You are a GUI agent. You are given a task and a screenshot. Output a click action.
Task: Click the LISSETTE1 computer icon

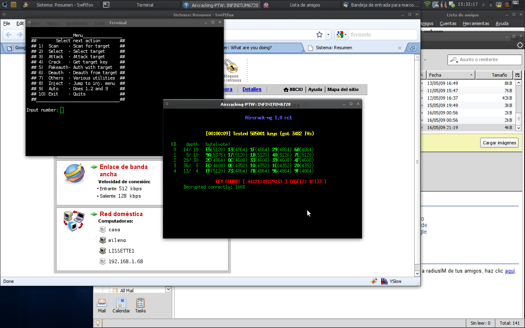(x=103, y=251)
